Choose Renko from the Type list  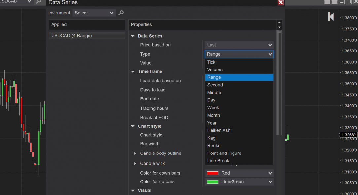pos(214,146)
